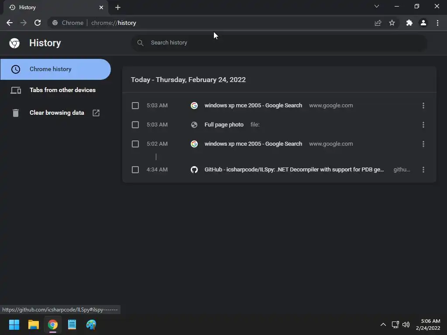
Task: Open the Windows Start menu
Action: point(14,325)
